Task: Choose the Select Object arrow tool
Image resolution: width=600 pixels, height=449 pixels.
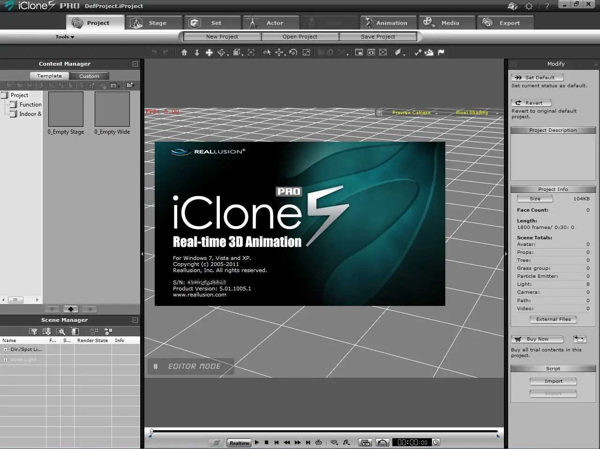Action: tap(267, 53)
